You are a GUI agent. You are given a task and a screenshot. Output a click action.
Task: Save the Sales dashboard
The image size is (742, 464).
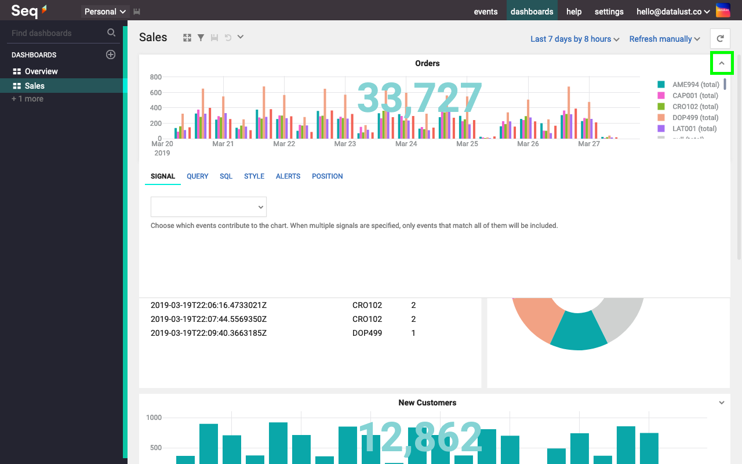tap(214, 38)
